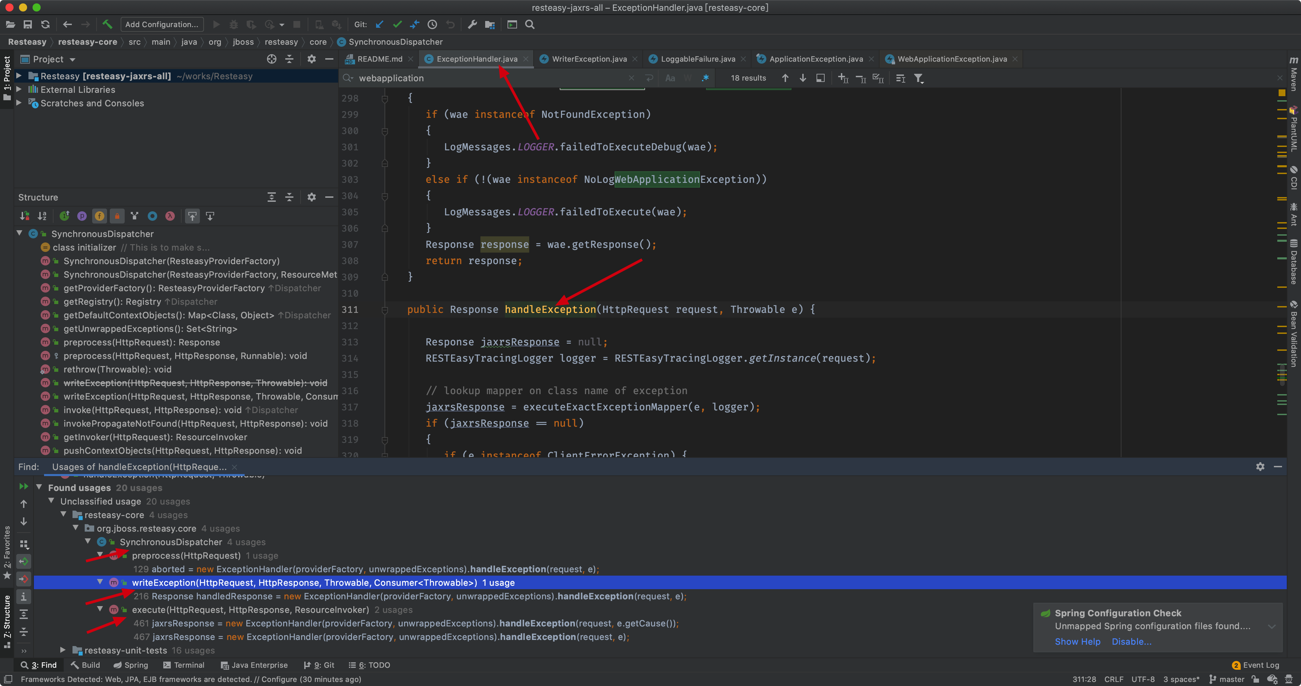The width and height of the screenshot is (1301, 686).
Task: Click the Build project hammer icon
Action: (x=107, y=24)
